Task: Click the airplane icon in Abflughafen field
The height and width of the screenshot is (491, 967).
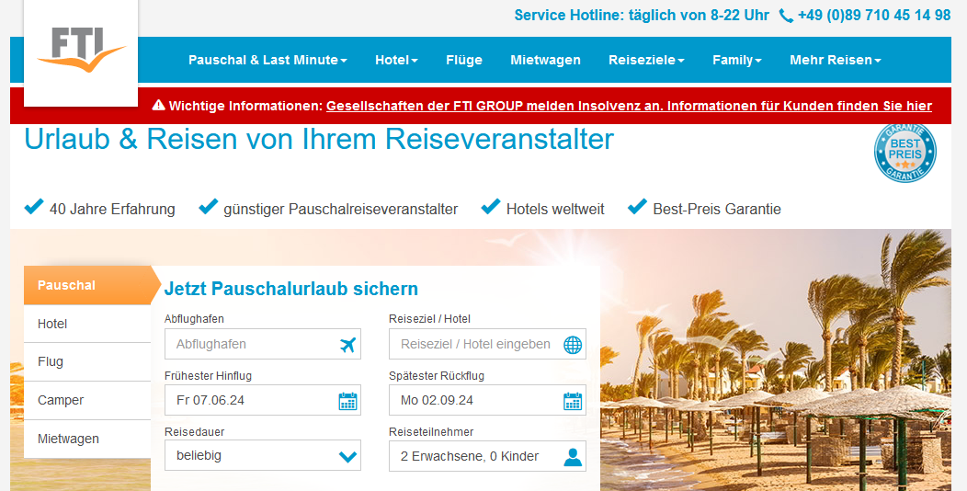Action: (x=347, y=345)
